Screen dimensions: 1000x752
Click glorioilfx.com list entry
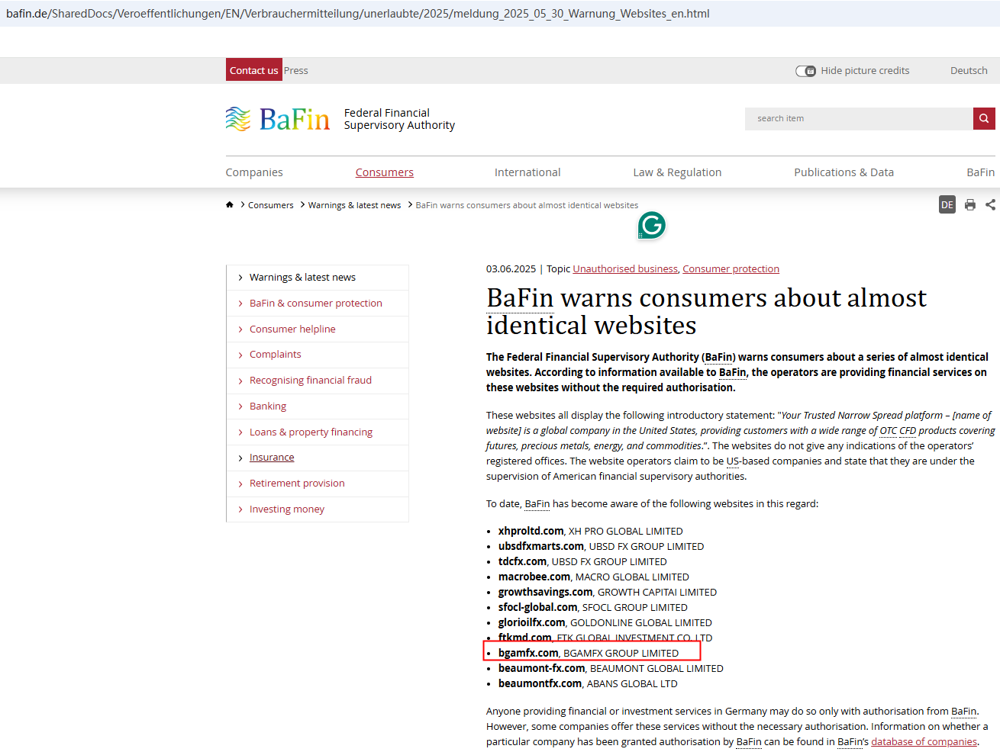(x=605, y=622)
